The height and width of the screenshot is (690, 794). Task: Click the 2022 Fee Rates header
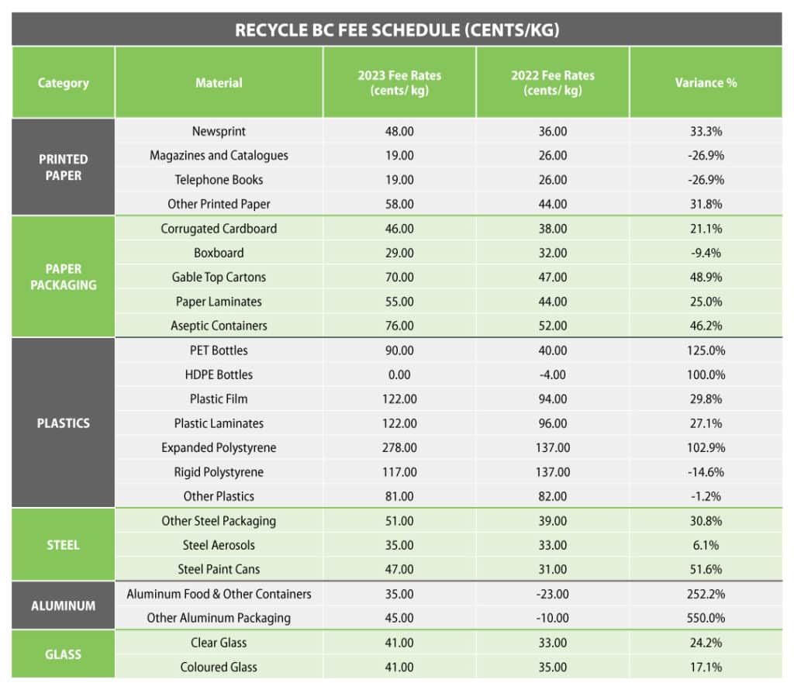coord(552,82)
